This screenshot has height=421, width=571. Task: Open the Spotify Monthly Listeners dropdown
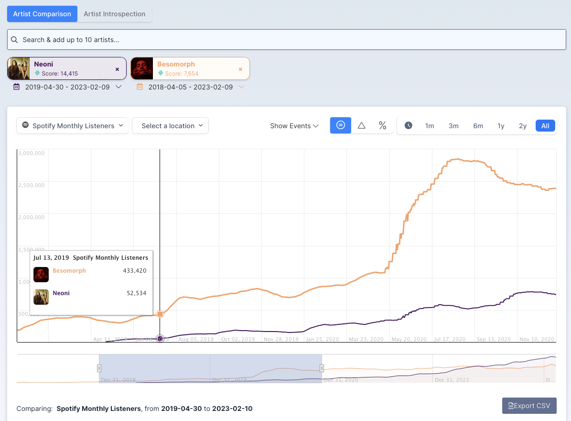click(x=73, y=126)
